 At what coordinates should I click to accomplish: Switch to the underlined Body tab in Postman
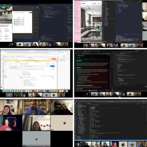coord(32,68)
